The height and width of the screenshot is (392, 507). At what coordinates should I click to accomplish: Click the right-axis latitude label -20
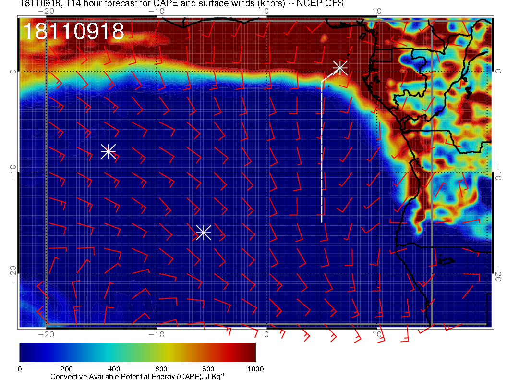(498, 274)
